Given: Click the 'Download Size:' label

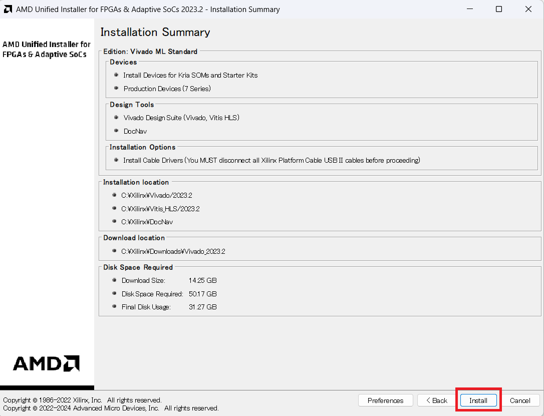Looking at the screenshot, I should tap(143, 280).
